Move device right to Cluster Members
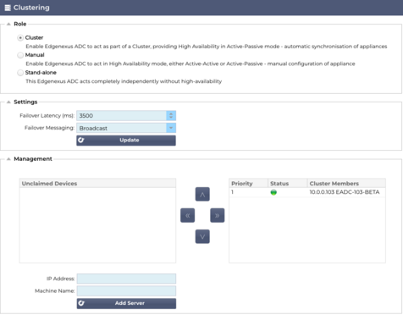 (x=218, y=215)
